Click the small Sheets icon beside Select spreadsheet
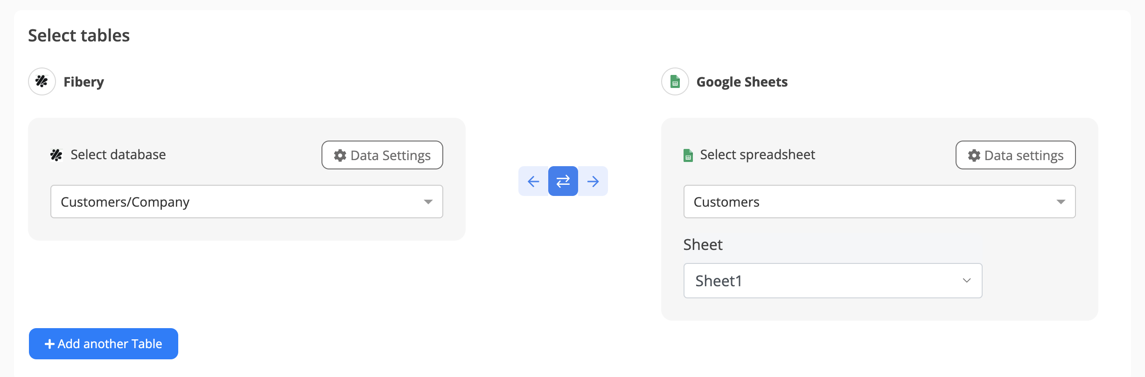1145x377 pixels. [688, 155]
